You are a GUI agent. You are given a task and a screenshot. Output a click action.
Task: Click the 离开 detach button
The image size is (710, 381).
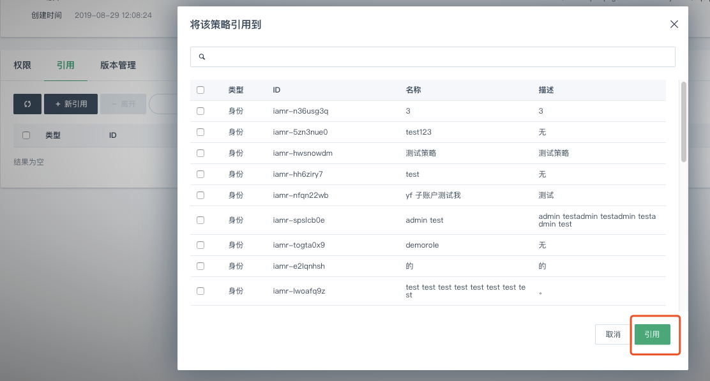click(124, 104)
